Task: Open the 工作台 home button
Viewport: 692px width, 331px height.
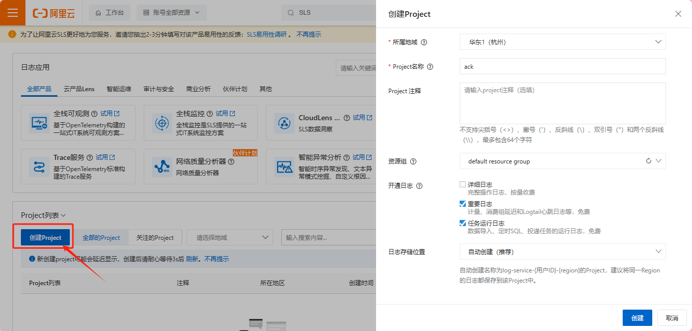Action: [x=110, y=13]
